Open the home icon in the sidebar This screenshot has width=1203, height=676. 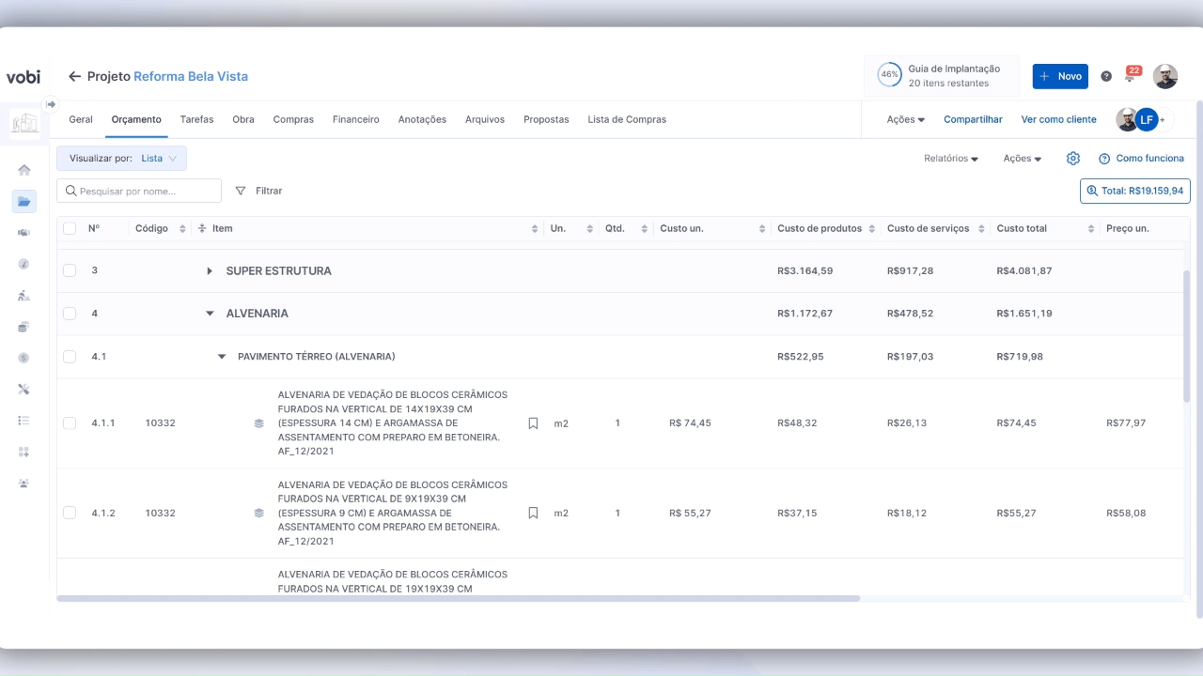tap(24, 170)
